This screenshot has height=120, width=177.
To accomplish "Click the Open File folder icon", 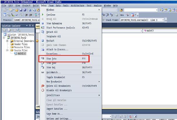I will tap(17, 10).
